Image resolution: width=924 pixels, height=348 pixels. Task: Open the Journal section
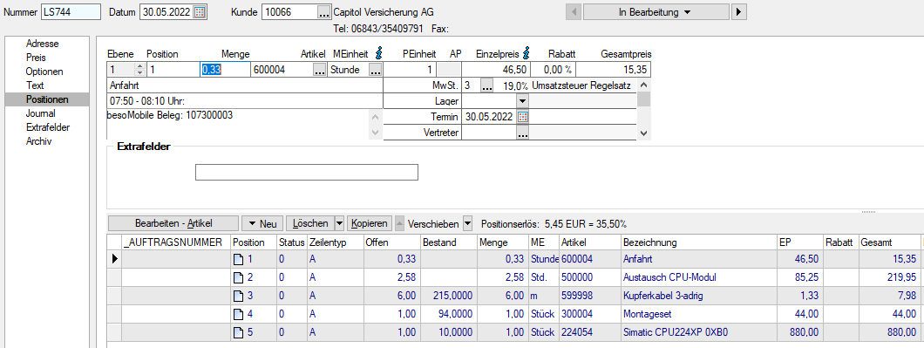[x=41, y=113]
